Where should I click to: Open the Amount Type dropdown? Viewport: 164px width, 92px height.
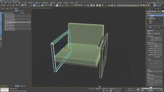coord(158,44)
